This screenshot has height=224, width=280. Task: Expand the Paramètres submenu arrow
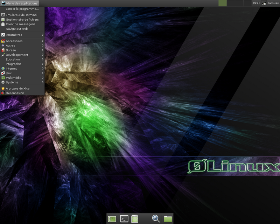[x=42, y=35]
